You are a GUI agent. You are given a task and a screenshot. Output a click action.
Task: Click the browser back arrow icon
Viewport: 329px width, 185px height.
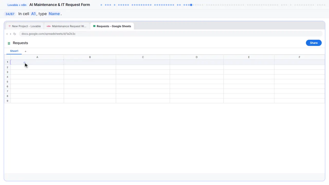coord(7,34)
